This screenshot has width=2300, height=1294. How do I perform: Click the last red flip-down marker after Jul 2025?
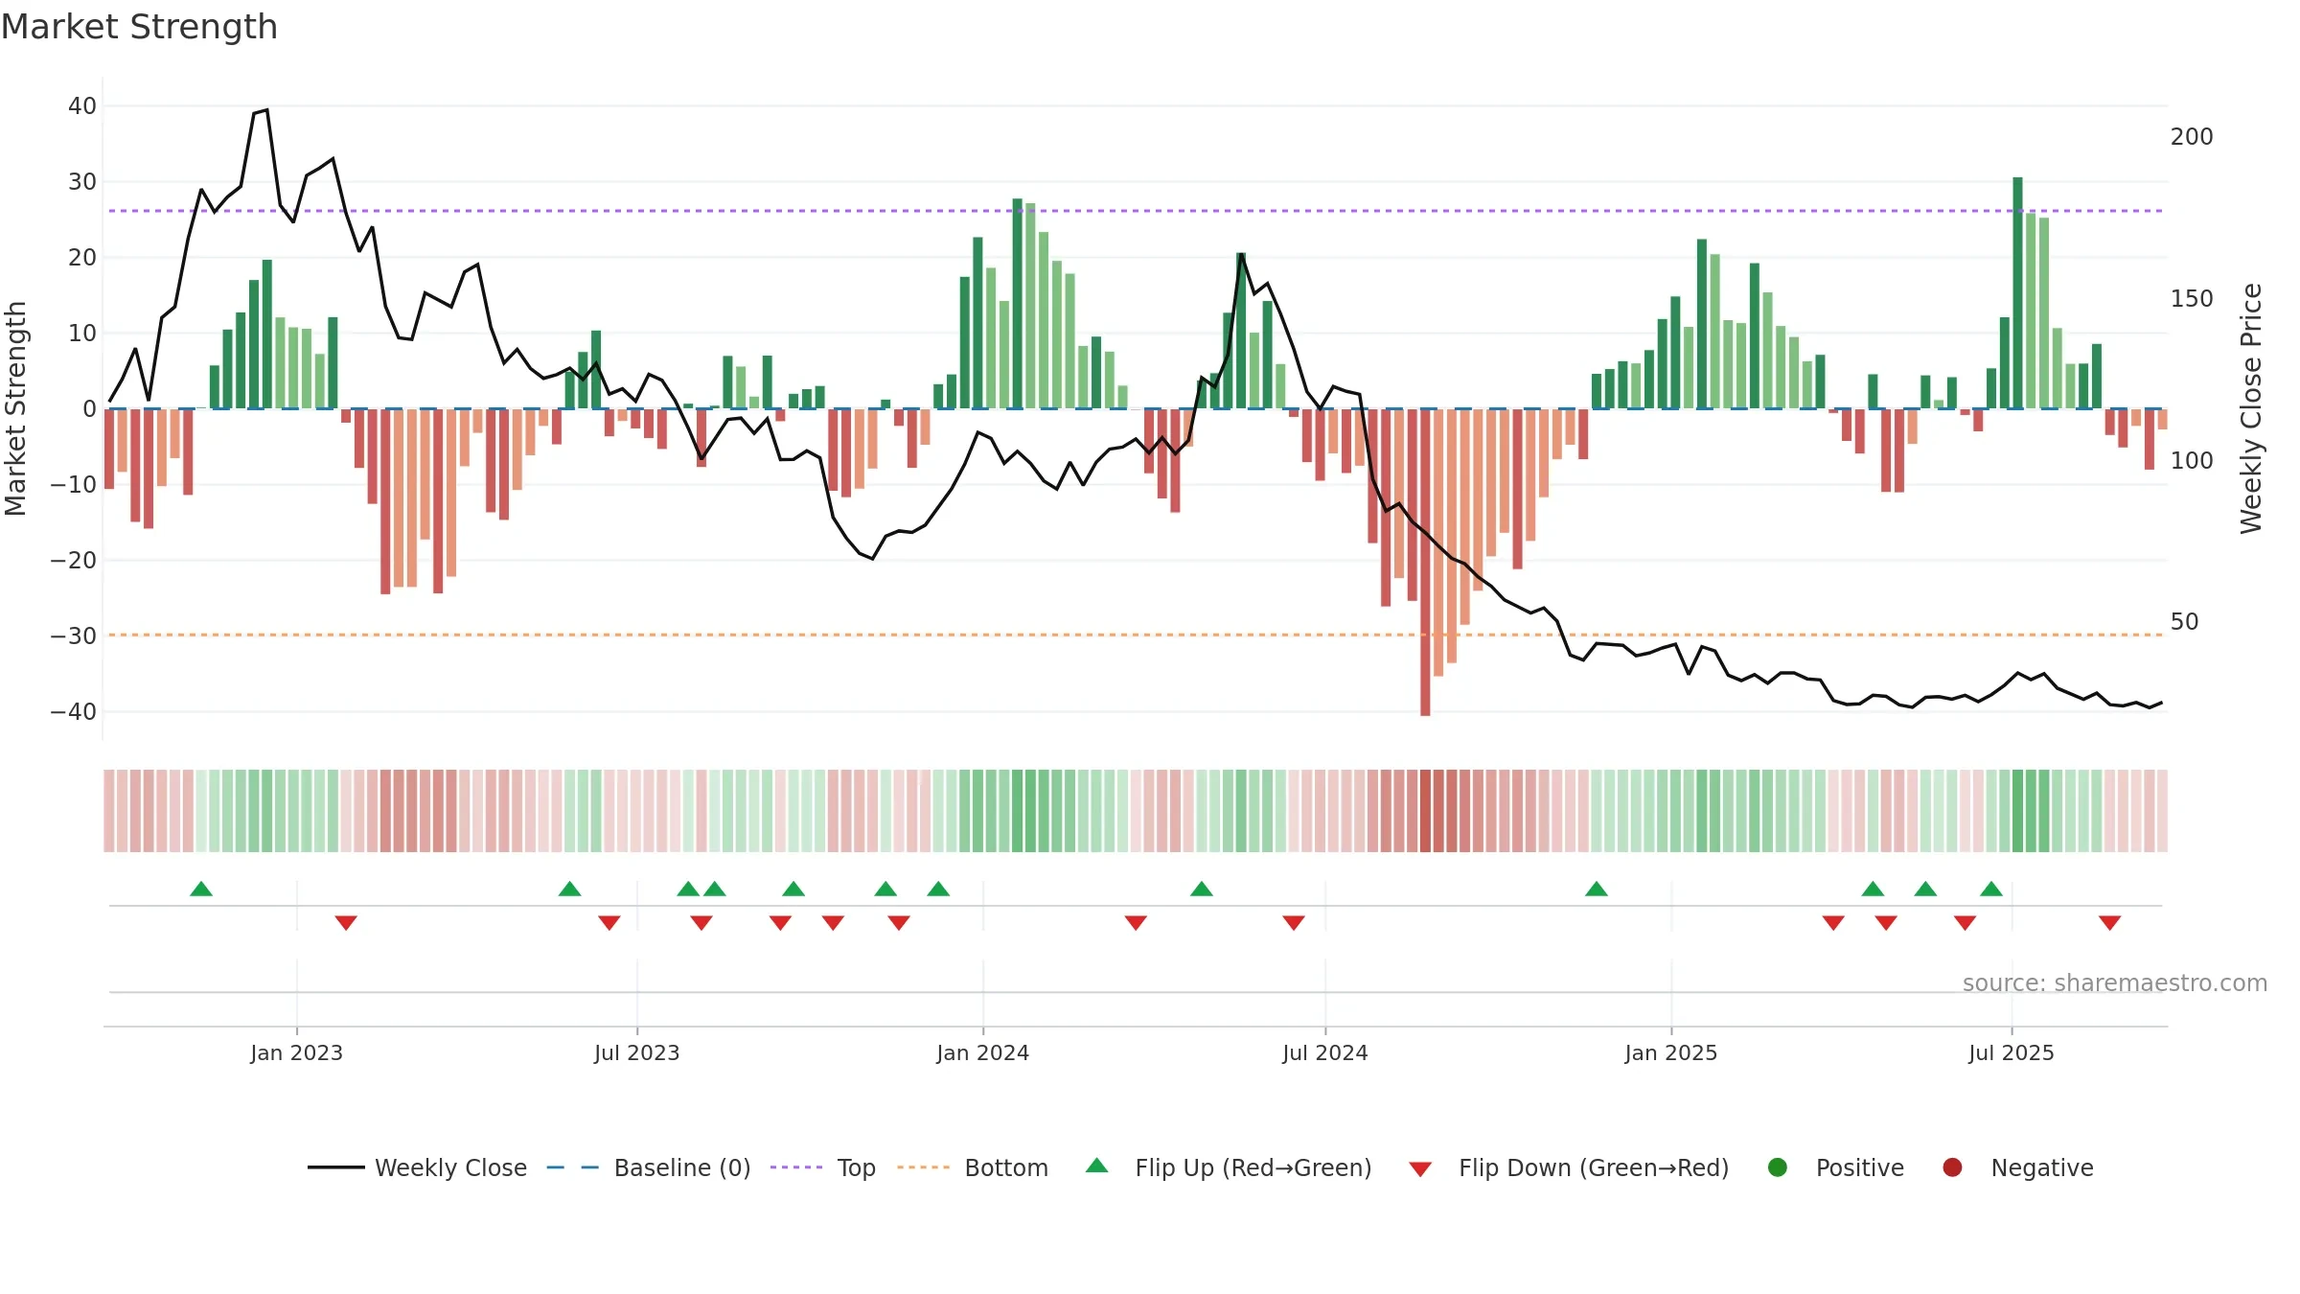coord(2109,922)
